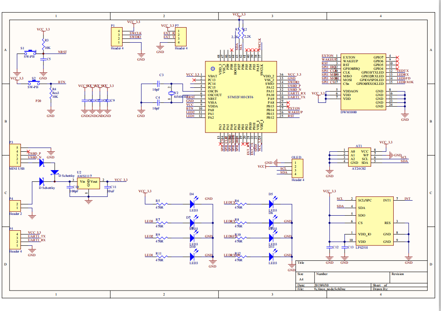Select the S2 SW-PB switch symbol
This screenshot has height=311, width=441.
point(33,82)
